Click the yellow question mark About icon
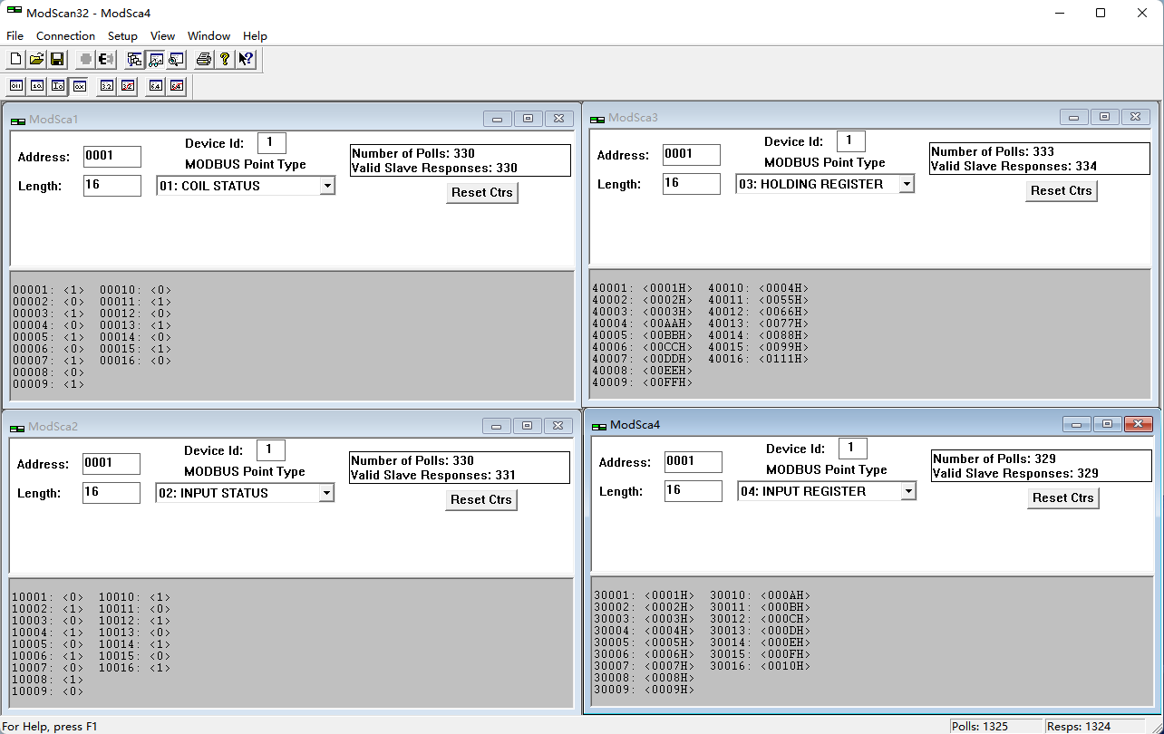This screenshot has height=734, width=1164. [x=225, y=60]
